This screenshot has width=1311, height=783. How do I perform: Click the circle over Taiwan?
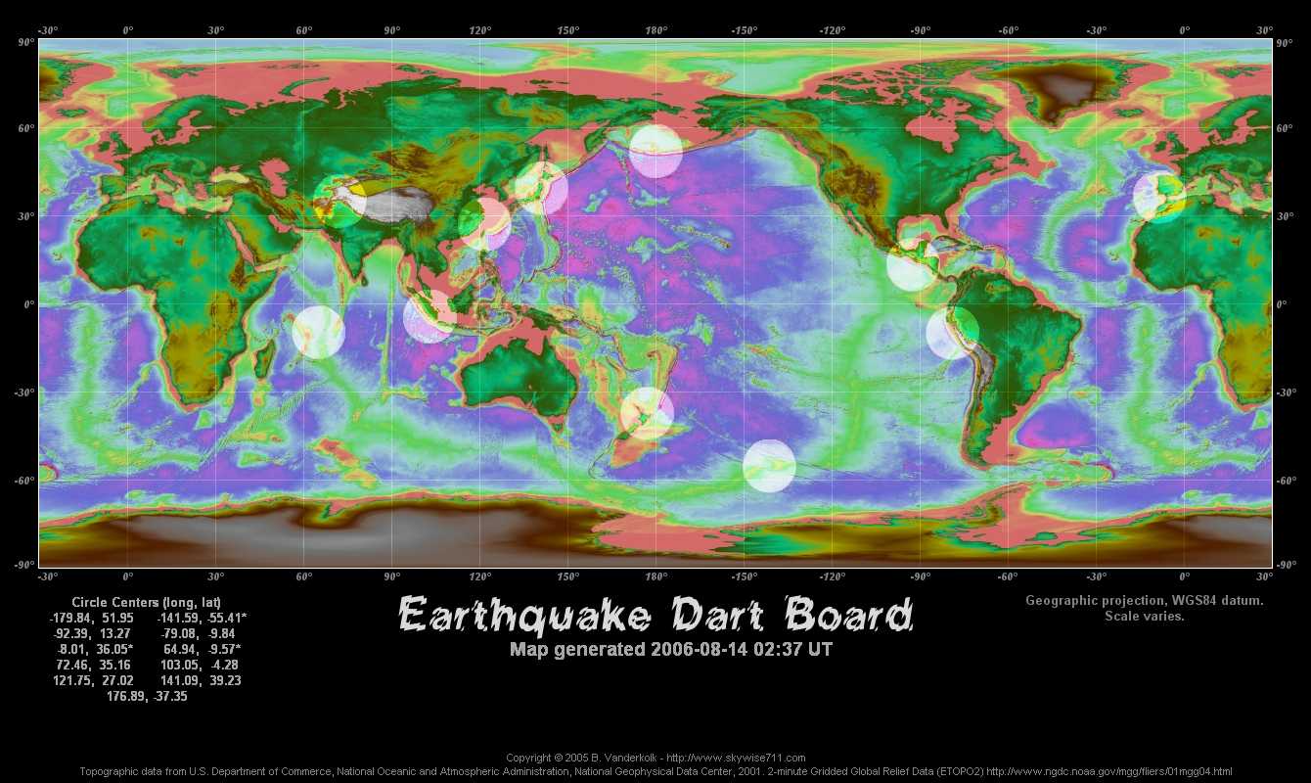coord(484,224)
